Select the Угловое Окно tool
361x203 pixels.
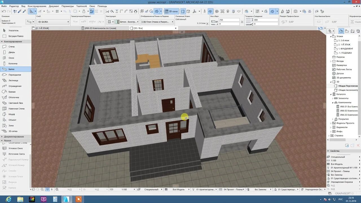pos(16,148)
